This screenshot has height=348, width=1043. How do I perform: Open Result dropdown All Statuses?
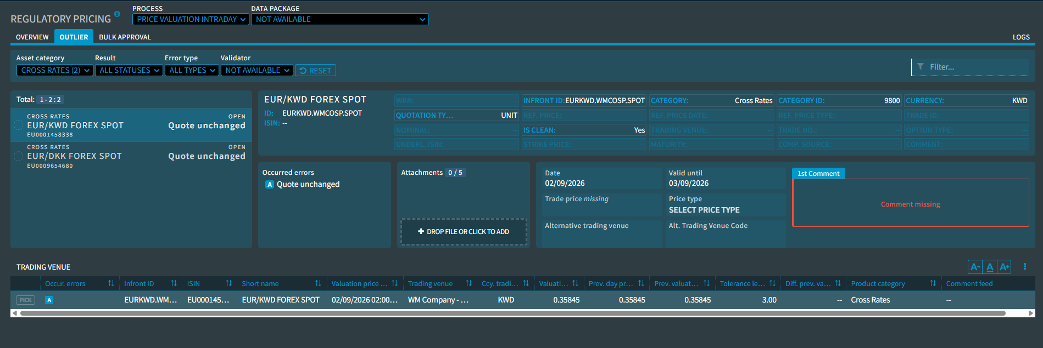tap(129, 70)
